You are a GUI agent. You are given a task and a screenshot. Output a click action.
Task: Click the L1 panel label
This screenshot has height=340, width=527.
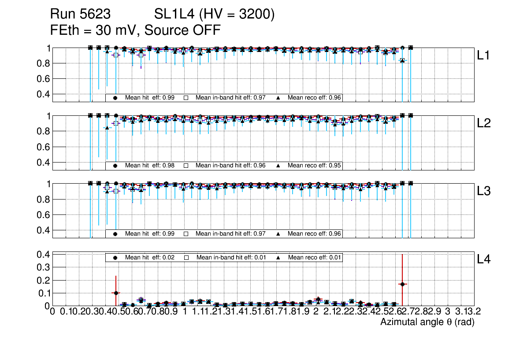(484, 55)
